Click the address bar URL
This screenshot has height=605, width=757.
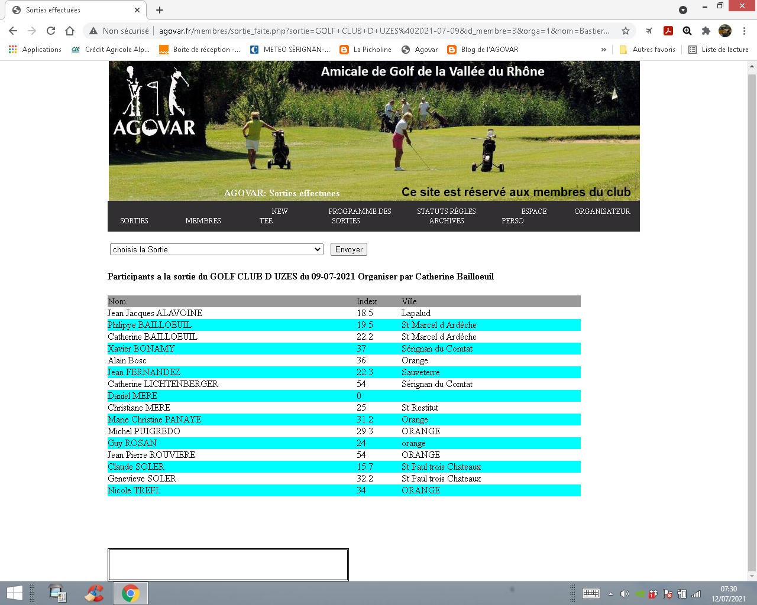pos(384,31)
